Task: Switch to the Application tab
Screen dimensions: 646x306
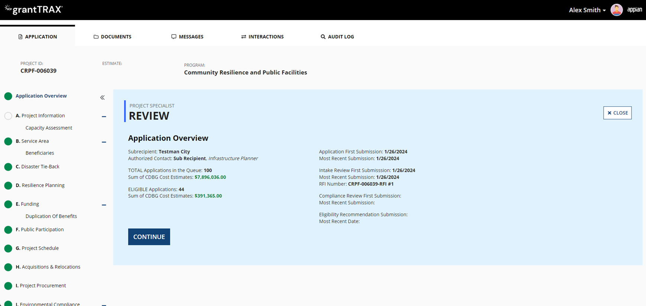Action: click(x=38, y=36)
